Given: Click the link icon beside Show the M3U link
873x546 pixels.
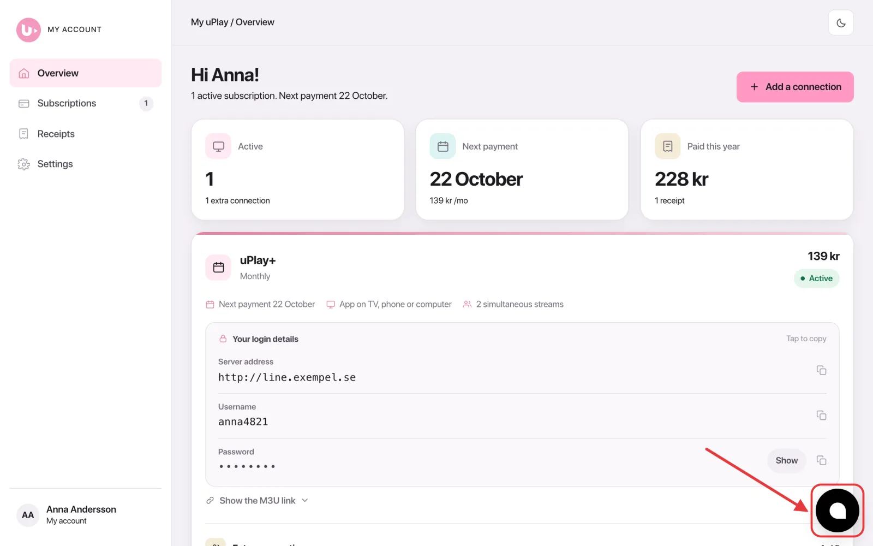Looking at the screenshot, I should coord(210,501).
